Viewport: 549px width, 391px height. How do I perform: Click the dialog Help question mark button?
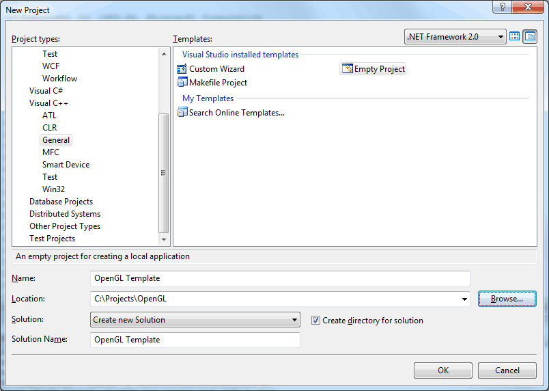tap(502, 7)
